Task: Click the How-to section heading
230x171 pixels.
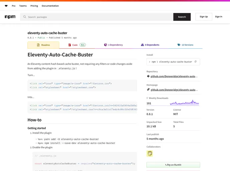Action: point(34,120)
